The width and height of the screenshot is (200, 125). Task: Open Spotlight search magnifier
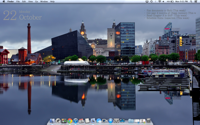[191, 2]
